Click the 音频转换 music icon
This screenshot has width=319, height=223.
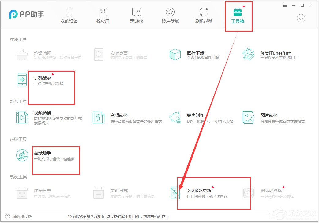[99, 117]
